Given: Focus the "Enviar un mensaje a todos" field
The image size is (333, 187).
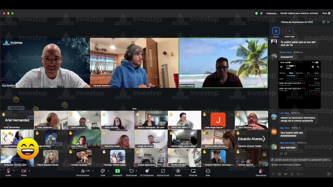Looking at the screenshot, I should pos(301,165).
